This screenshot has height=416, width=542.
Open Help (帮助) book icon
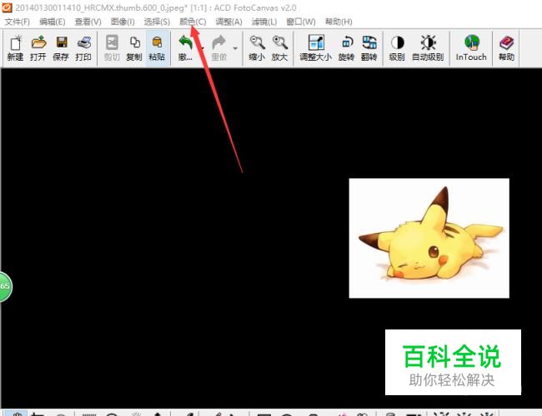(x=506, y=48)
